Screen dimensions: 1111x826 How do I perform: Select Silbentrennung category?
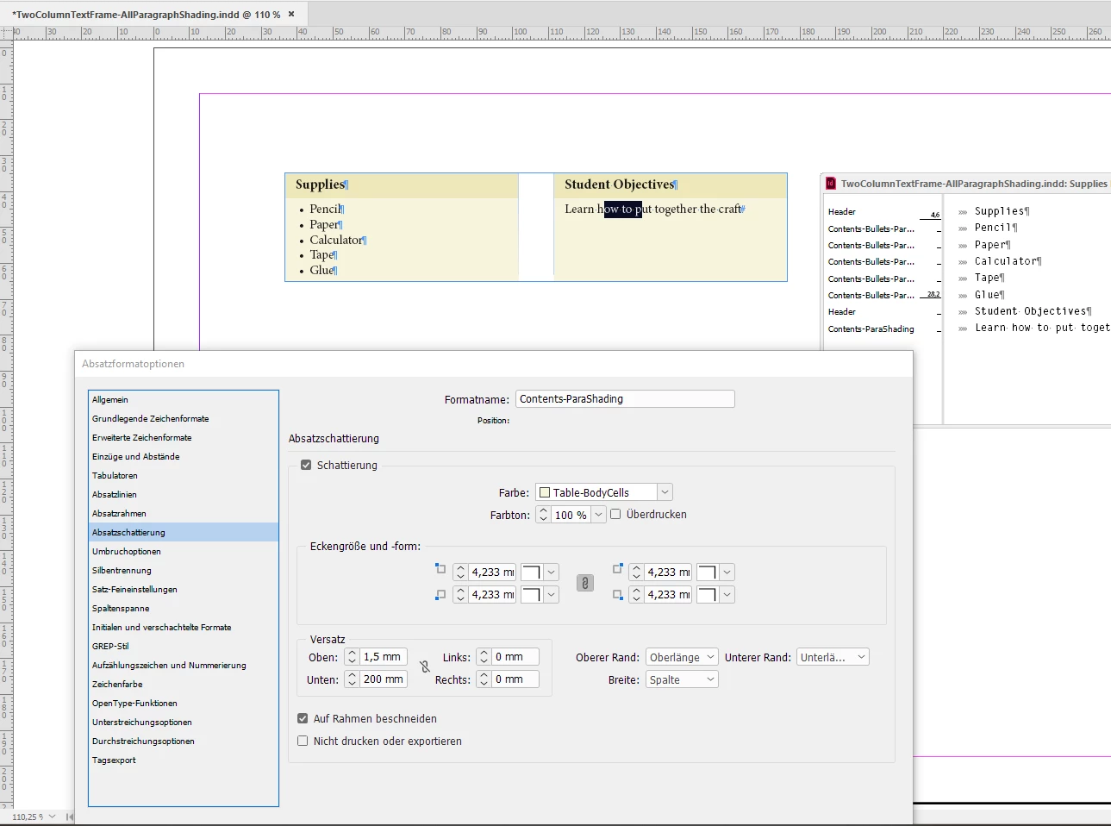pos(184,571)
